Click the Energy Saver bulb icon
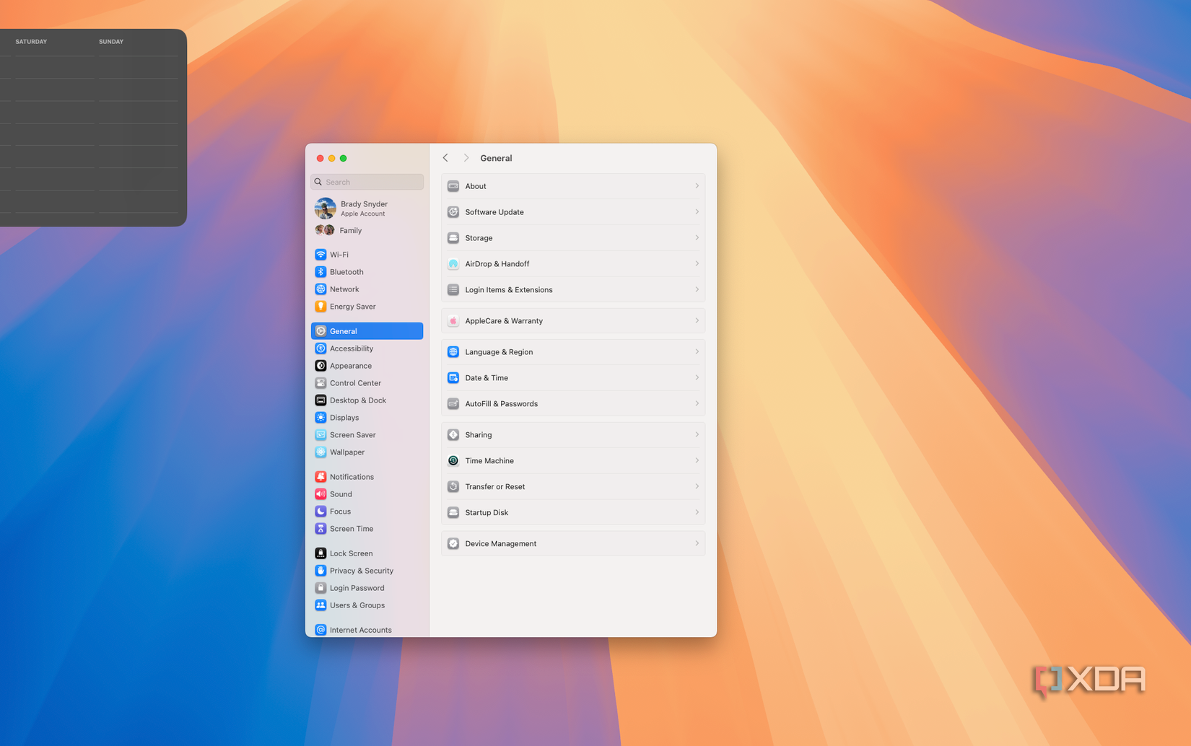The width and height of the screenshot is (1191, 746). (x=320, y=307)
